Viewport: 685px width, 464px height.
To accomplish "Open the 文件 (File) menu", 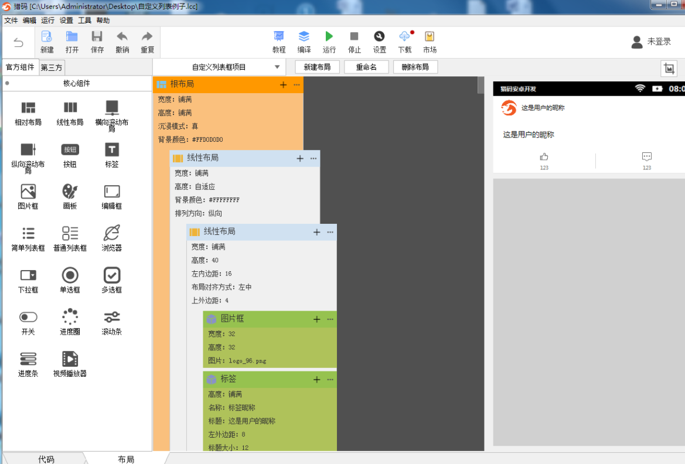I will coord(11,21).
